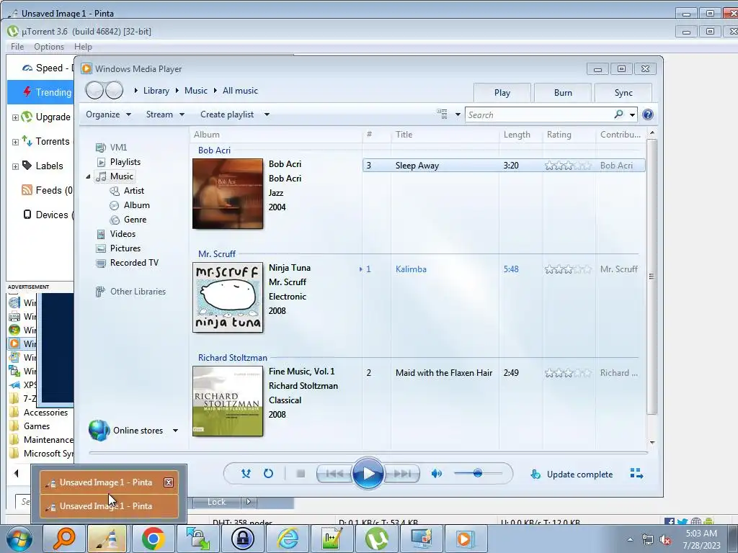
Task: Toggle repeat in Windows Media Player
Action: [x=268, y=474]
